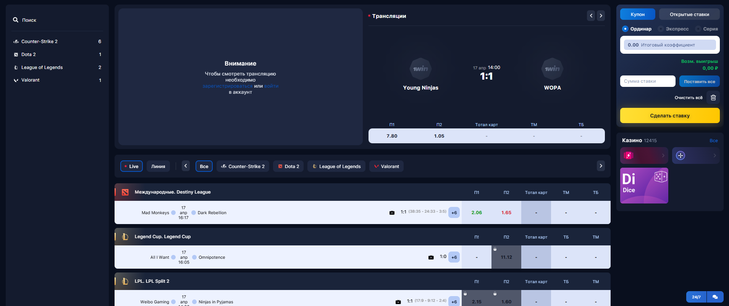Open the pink cards casino category
The height and width of the screenshot is (306, 729).
tap(644, 155)
